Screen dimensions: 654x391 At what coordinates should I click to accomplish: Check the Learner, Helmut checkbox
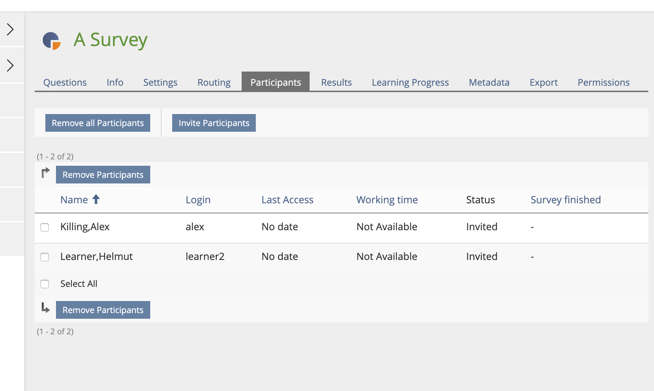coord(45,257)
